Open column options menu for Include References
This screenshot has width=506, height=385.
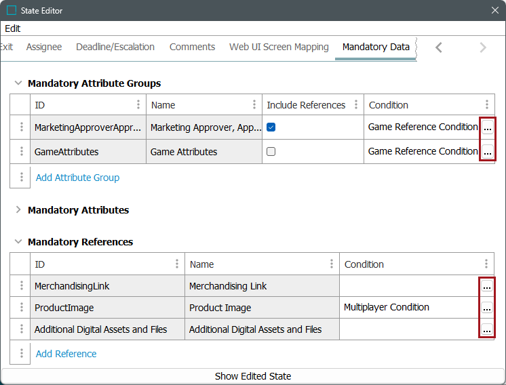tap(356, 105)
